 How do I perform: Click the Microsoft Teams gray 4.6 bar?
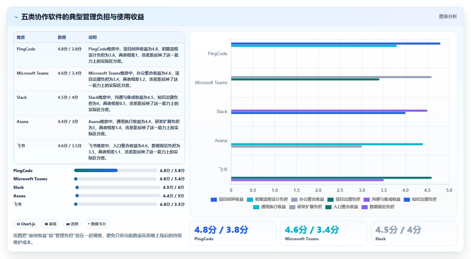tap(331, 77)
